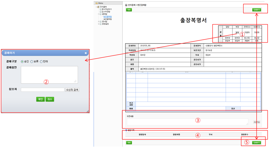Collapse the 결재함 tree node
The height and width of the screenshot is (147, 272).
click(99, 14)
